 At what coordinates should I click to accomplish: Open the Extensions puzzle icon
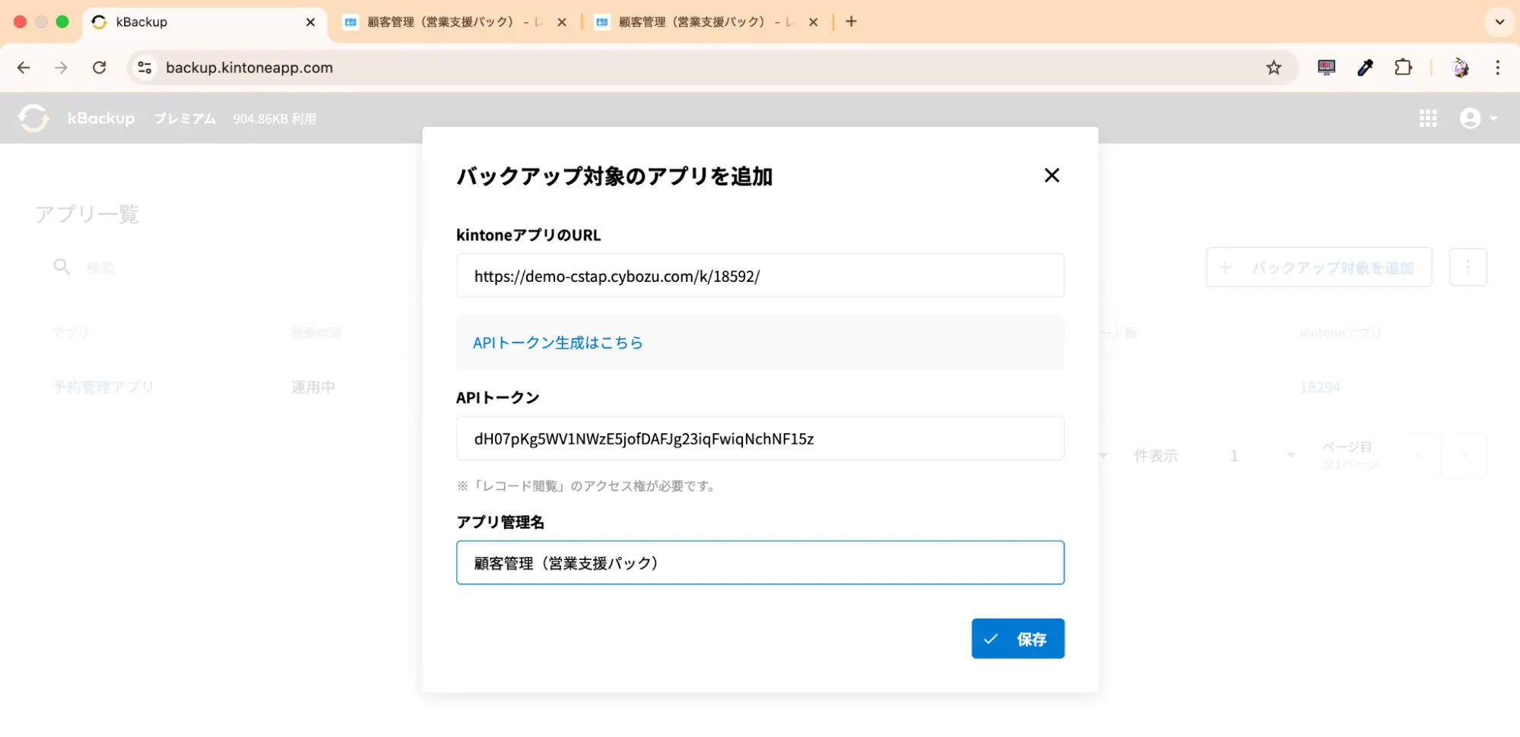1403,68
